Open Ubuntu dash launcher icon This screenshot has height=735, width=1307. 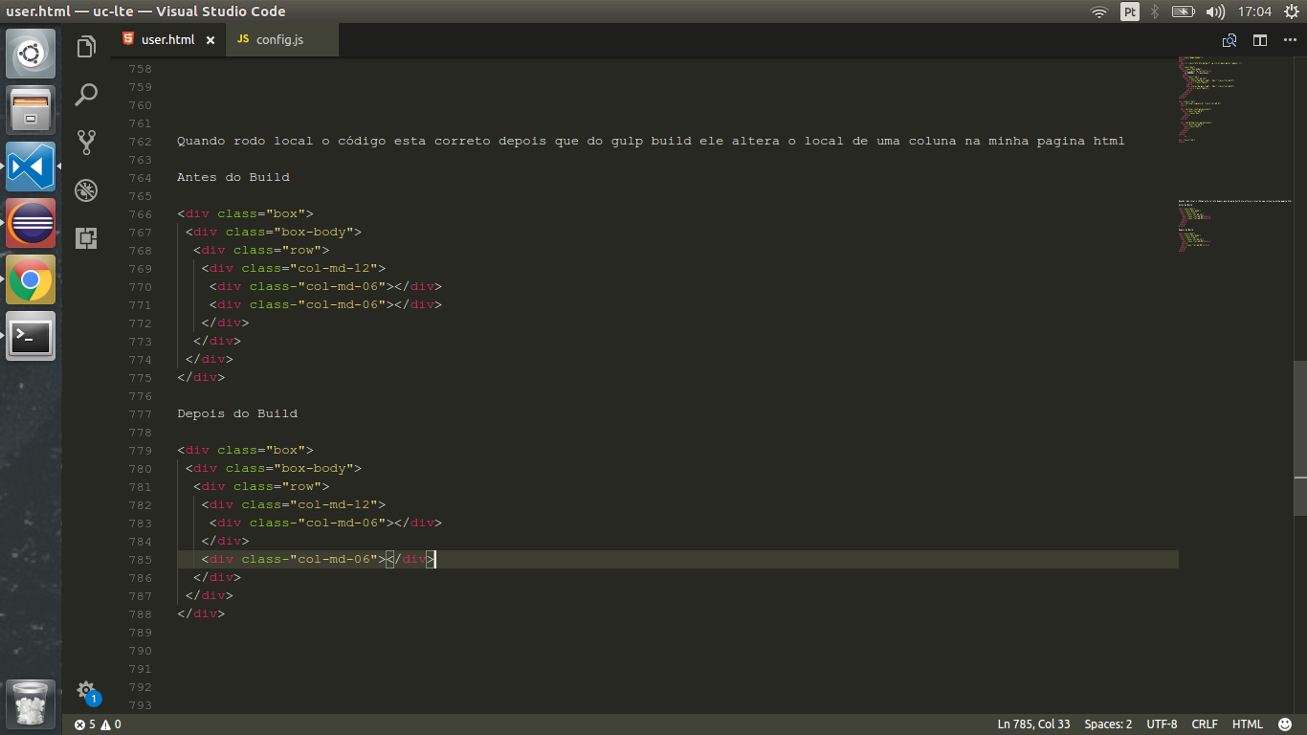(31, 53)
